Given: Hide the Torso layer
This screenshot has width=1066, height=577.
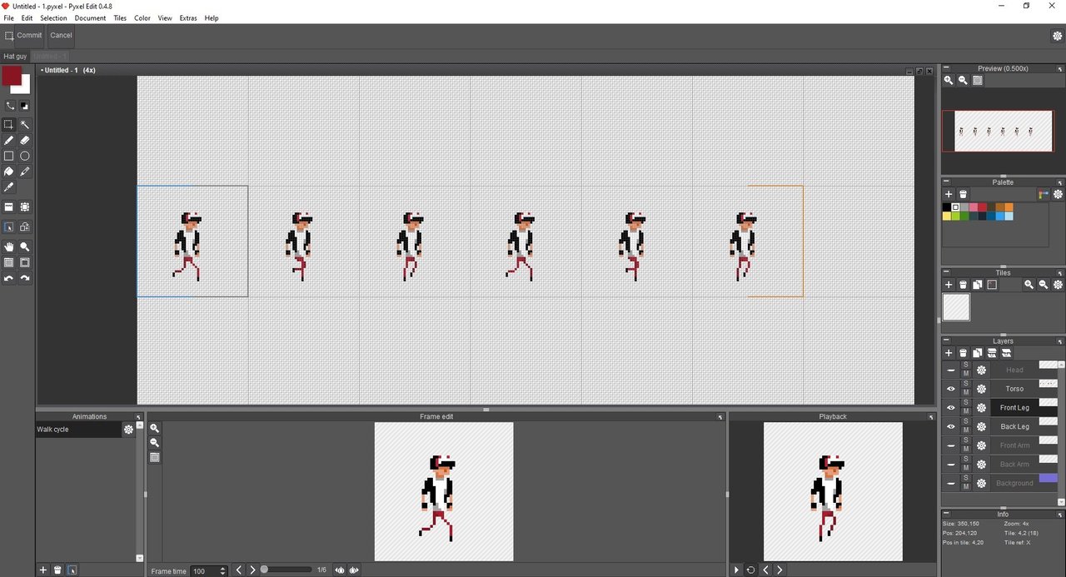Looking at the screenshot, I should [x=951, y=389].
